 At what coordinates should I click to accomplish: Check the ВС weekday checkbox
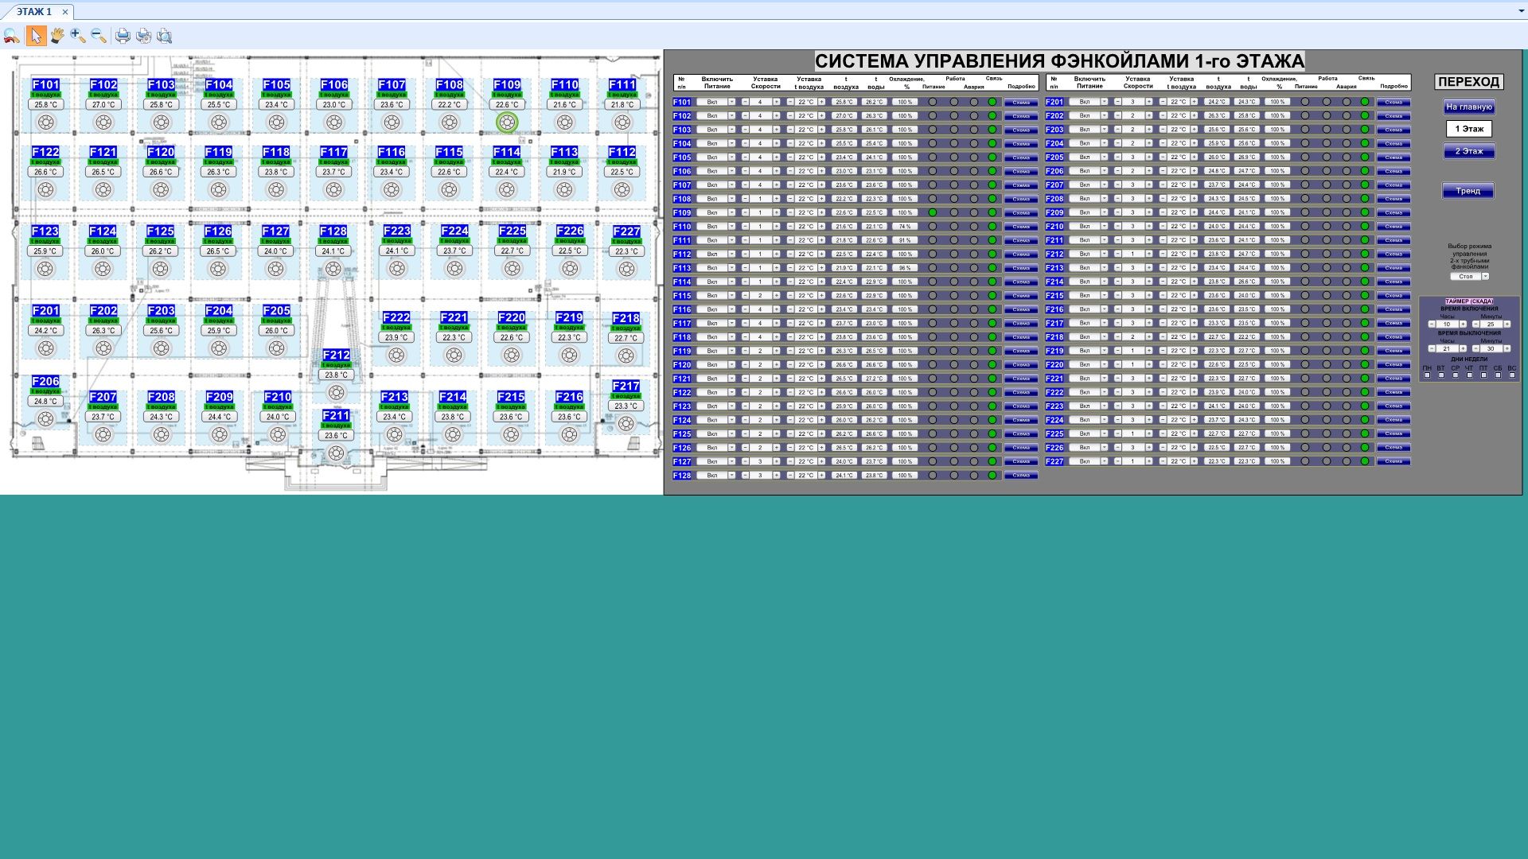(x=1512, y=375)
